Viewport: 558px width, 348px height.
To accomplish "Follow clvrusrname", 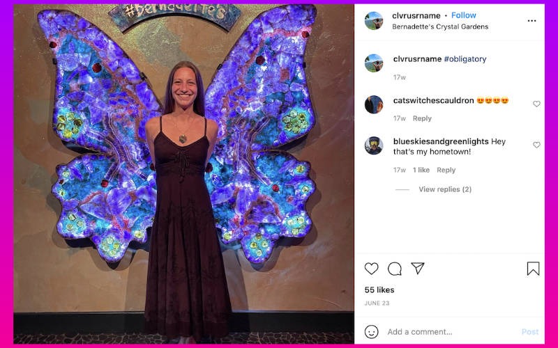I will point(464,15).
